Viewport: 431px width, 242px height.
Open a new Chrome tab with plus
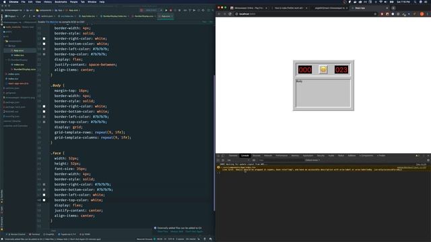pos(393,8)
